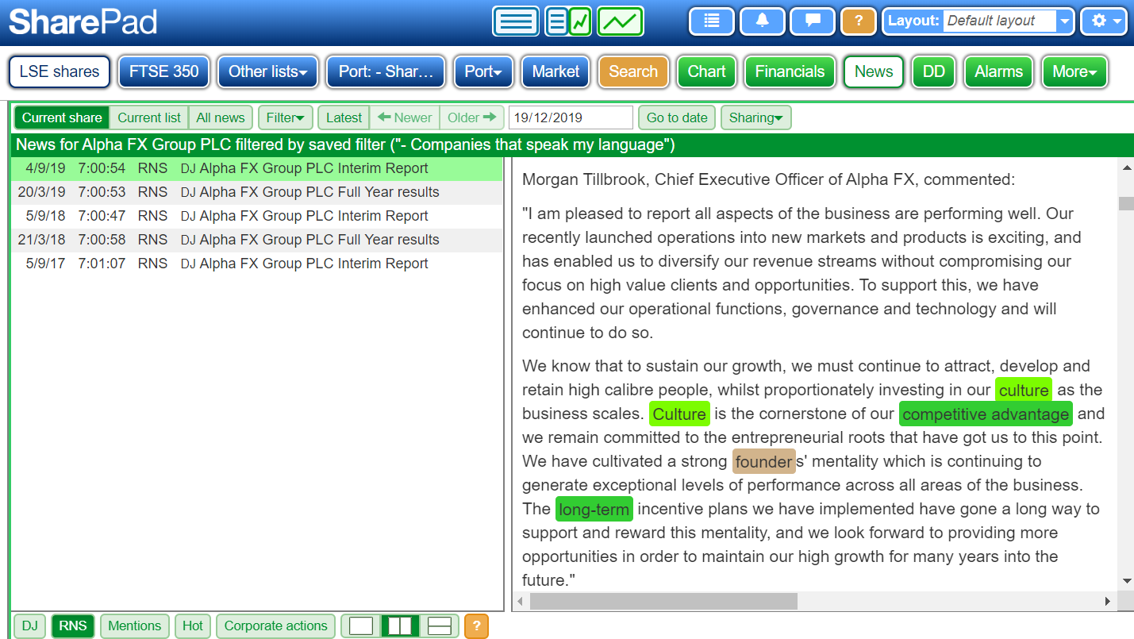Click the highlighted 'long-term' keyword
This screenshot has width=1134, height=639.
pyautogui.click(x=594, y=510)
